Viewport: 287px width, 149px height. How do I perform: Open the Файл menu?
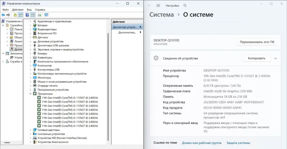coord(5,10)
